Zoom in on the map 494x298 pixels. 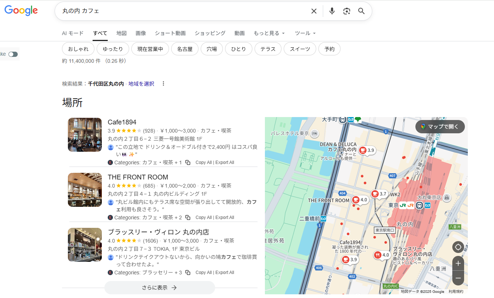458,263
